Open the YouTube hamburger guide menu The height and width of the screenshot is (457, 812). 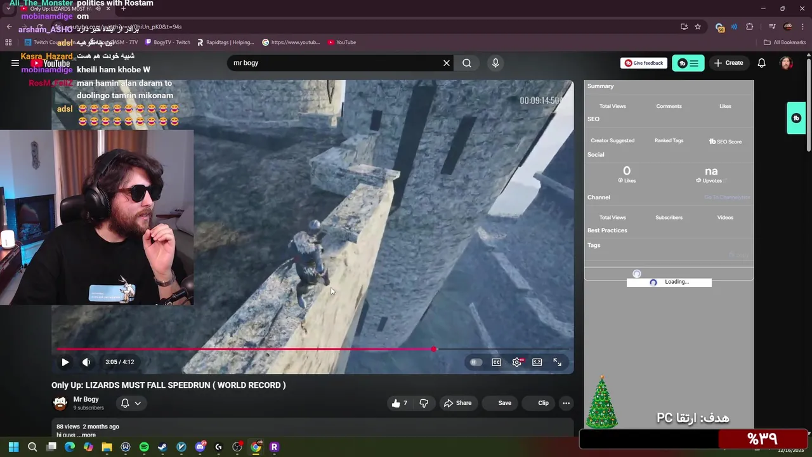click(x=15, y=63)
